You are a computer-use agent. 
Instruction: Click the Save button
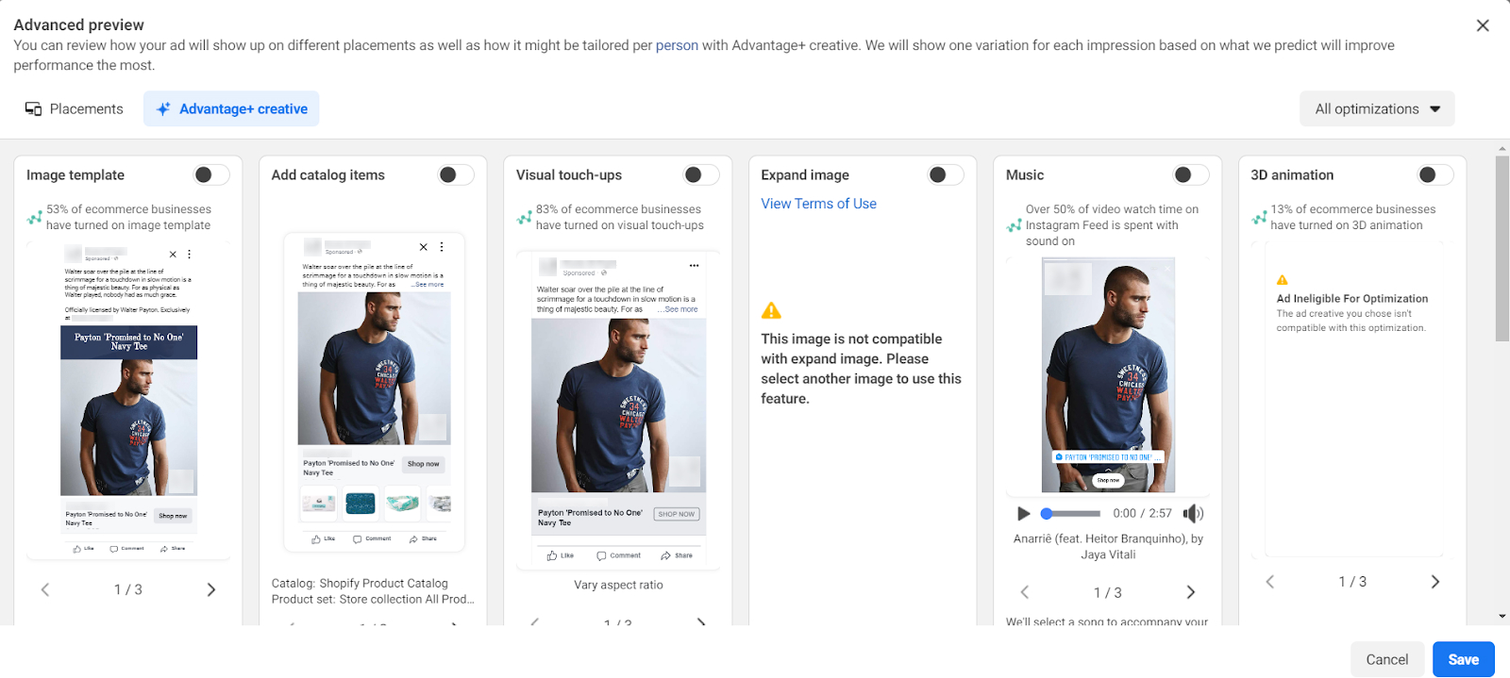1463,659
